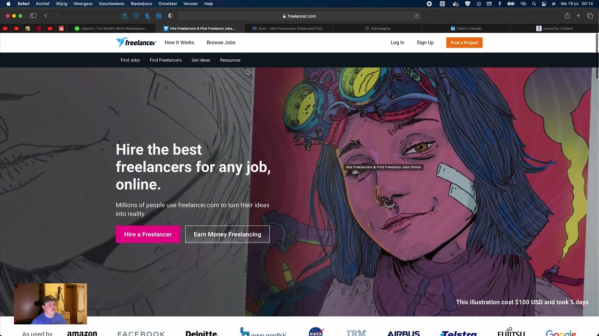Open the blue shield extension icon

pos(136,16)
